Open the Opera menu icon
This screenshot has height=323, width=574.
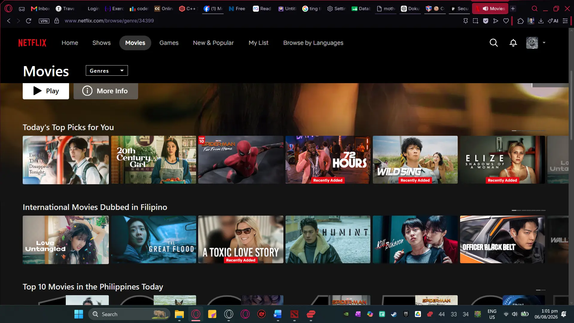(x=8, y=8)
